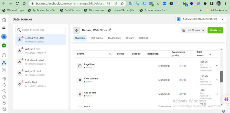
Task: Open the Home icon in left sidebar
Action: tap(4, 20)
